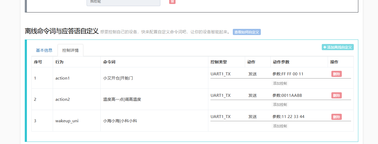Add a control to the action2 row
378x144 pixels.
pos(280,104)
